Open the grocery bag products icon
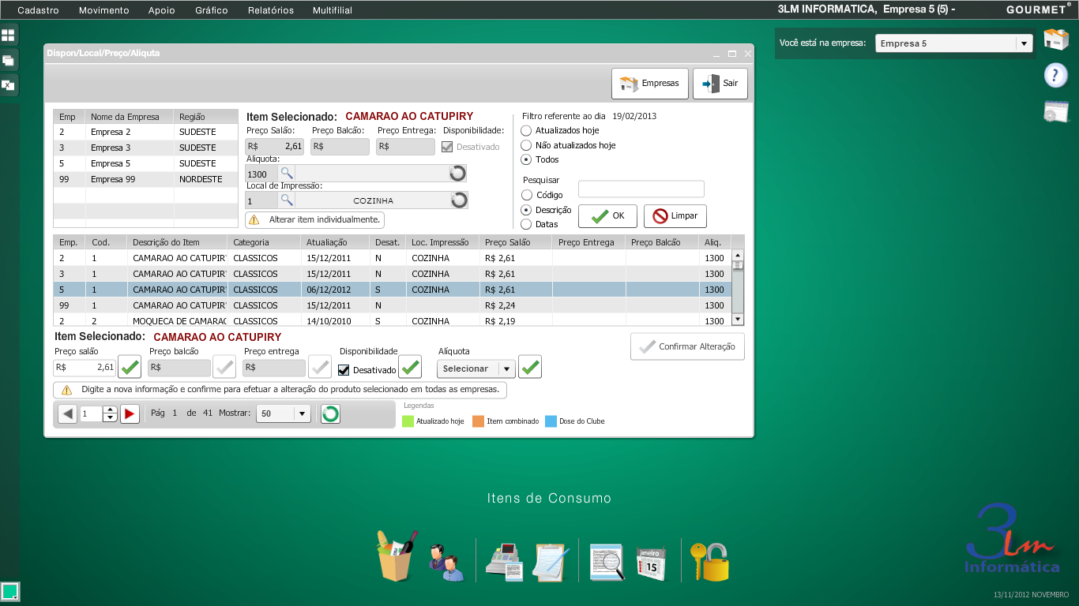The height and width of the screenshot is (606, 1079). point(396,555)
